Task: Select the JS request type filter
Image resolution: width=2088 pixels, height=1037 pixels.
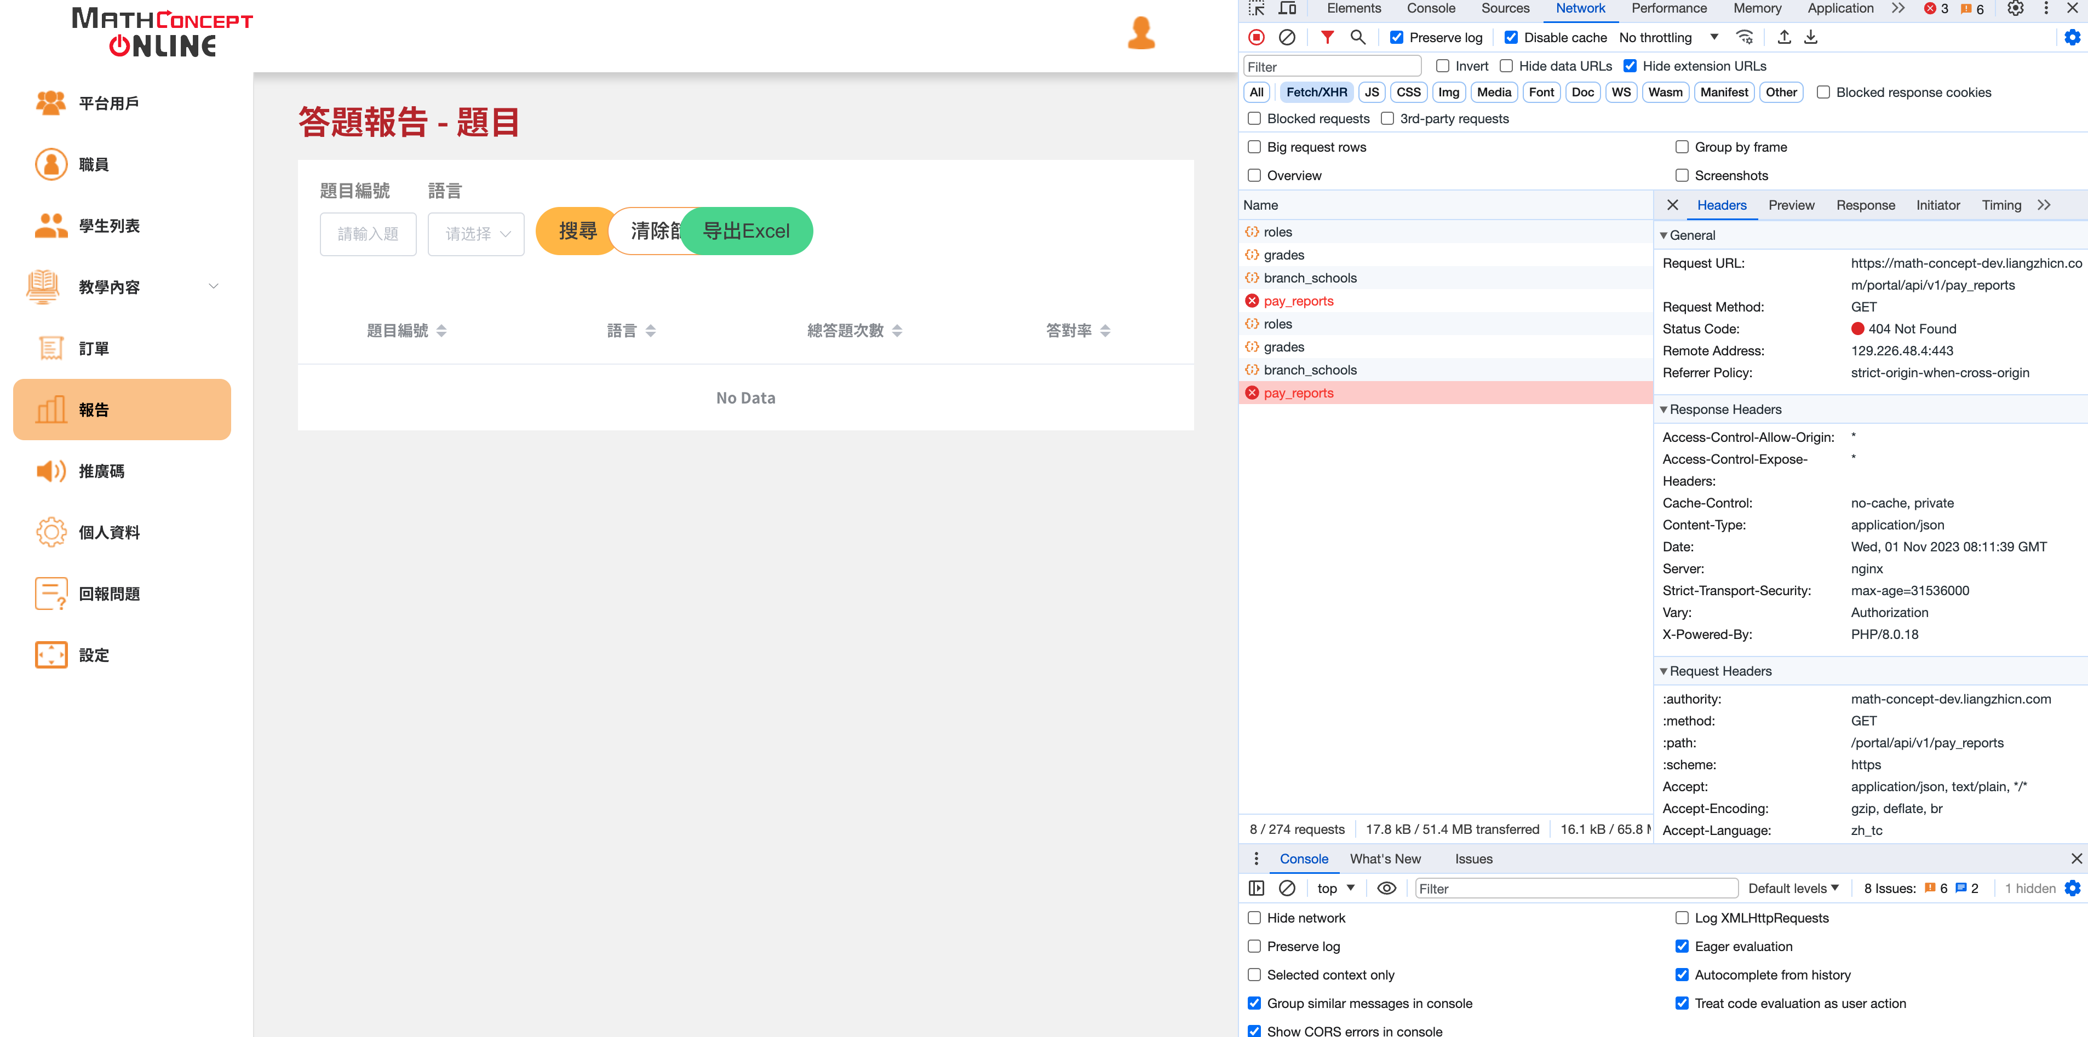Action: (x=1372, y=93)
